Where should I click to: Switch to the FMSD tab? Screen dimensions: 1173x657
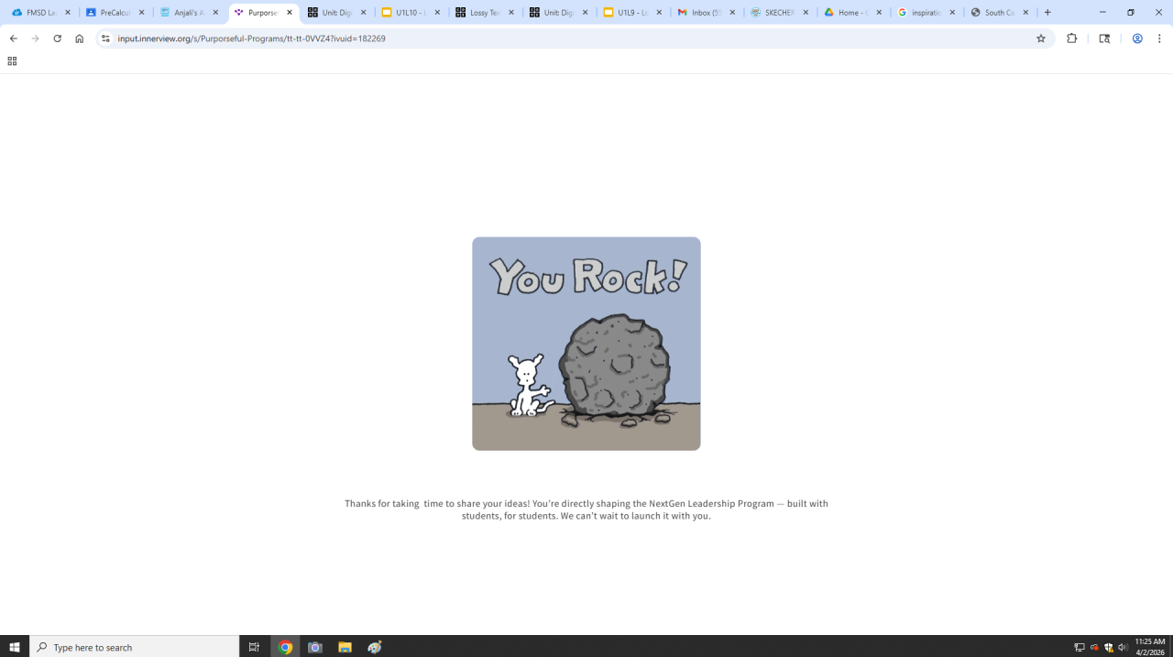[x=37, y=13]
